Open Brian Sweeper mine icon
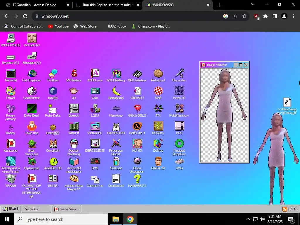This screenshot has height=225, width=300. 137,165
